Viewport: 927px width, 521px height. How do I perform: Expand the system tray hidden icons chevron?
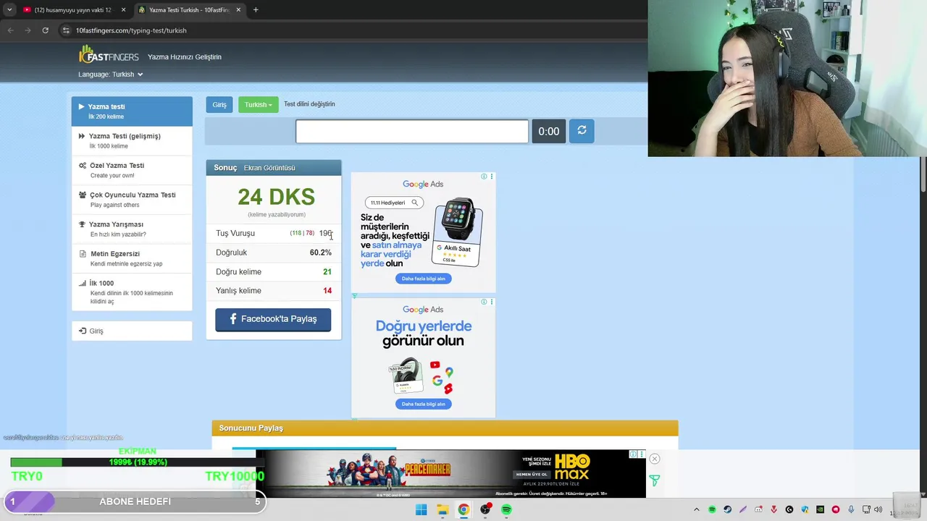tap(697, 509)
